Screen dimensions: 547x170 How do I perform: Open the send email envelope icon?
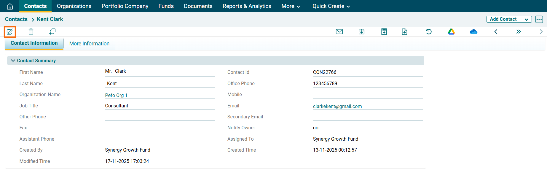coord(339,32)
